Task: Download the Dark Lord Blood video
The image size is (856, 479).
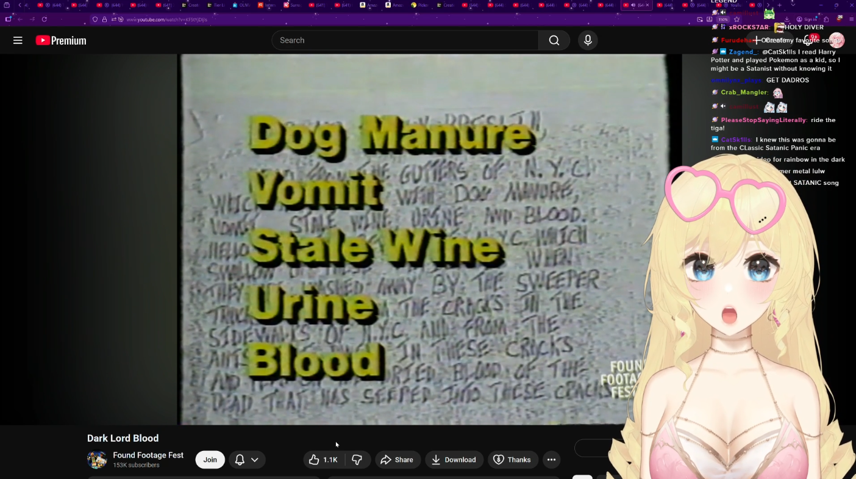Action: pos(454,459)
